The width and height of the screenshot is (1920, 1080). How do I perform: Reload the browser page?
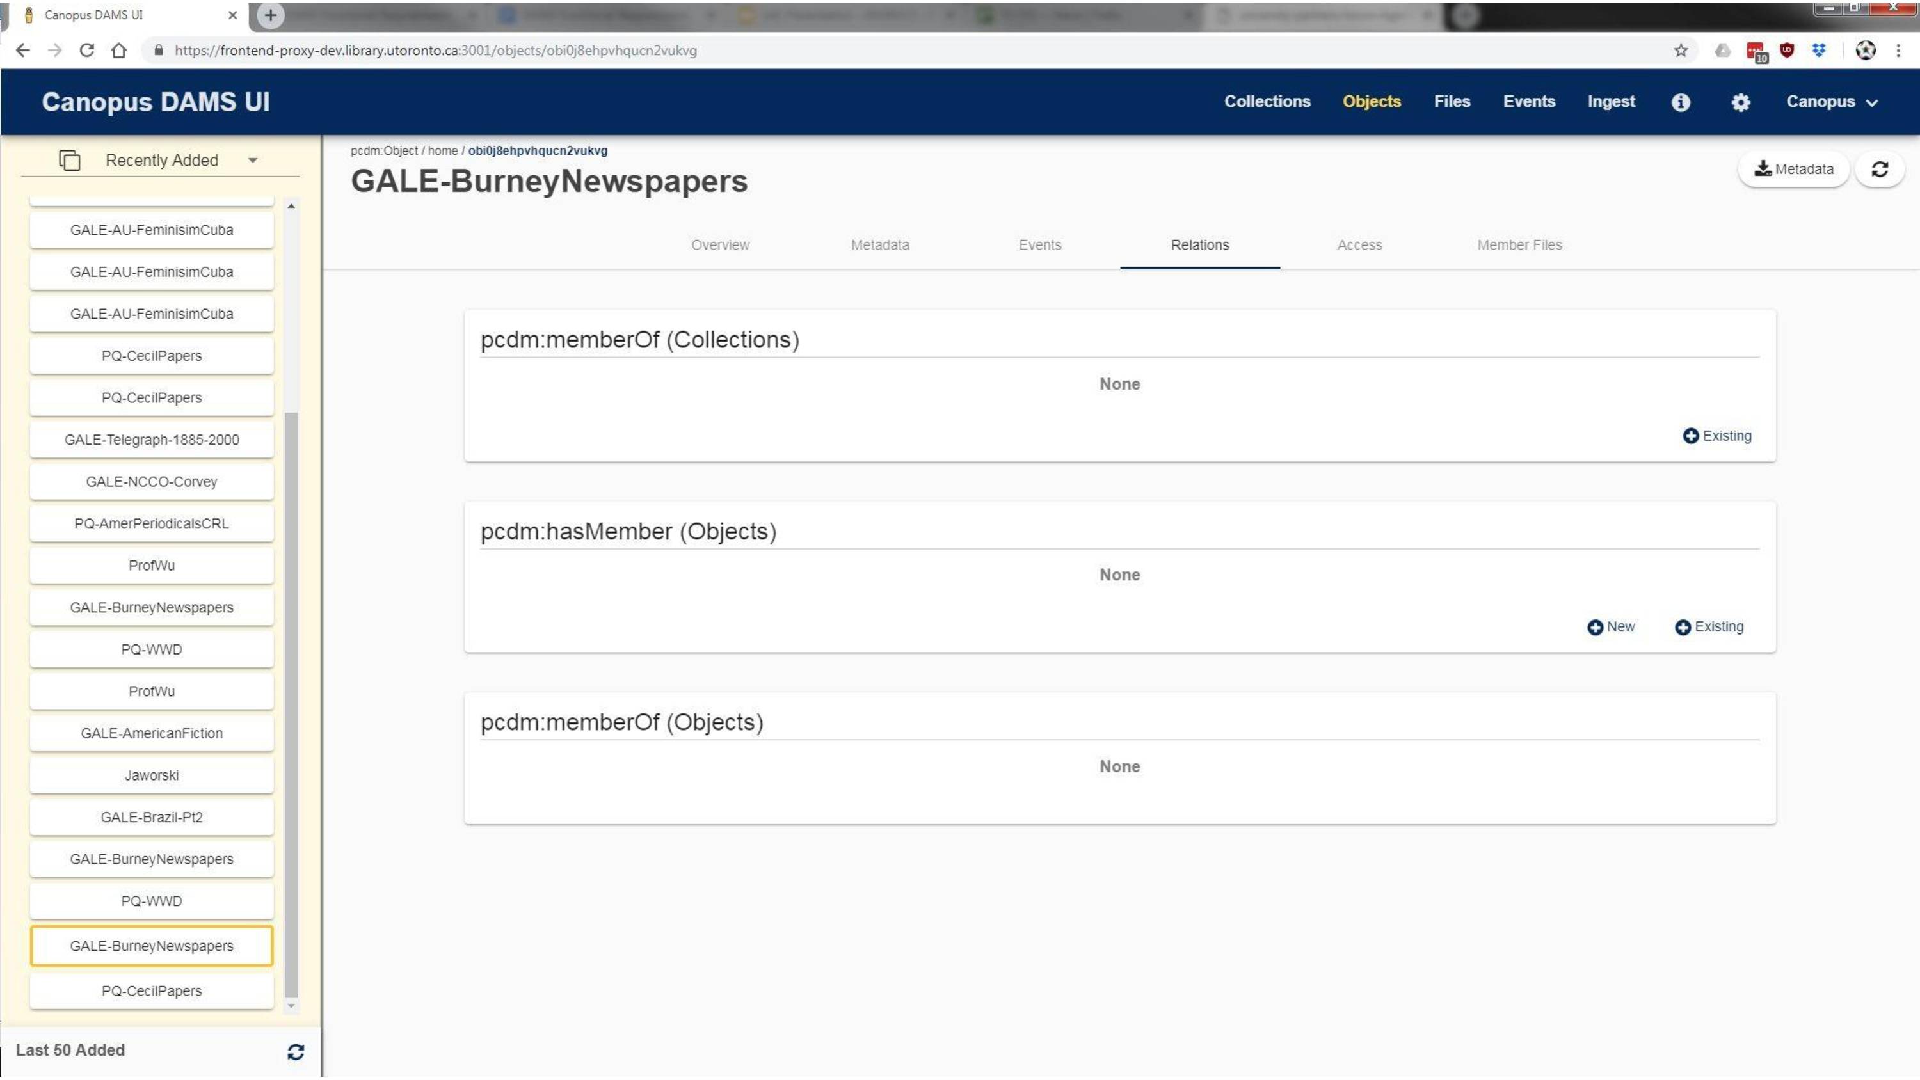point(86,51)
